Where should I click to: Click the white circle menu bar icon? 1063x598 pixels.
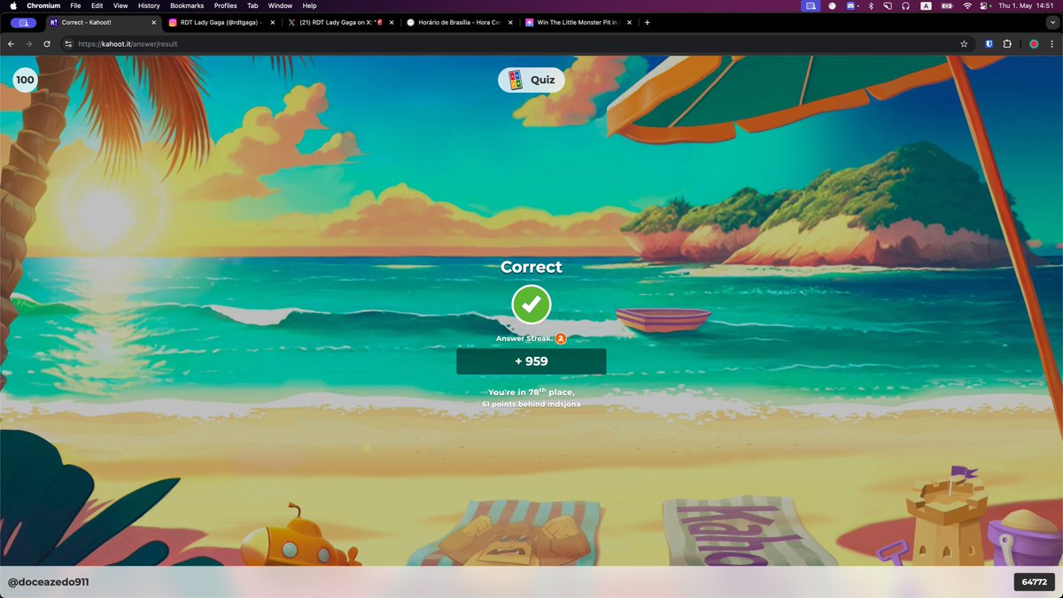(x=832, y=5)
